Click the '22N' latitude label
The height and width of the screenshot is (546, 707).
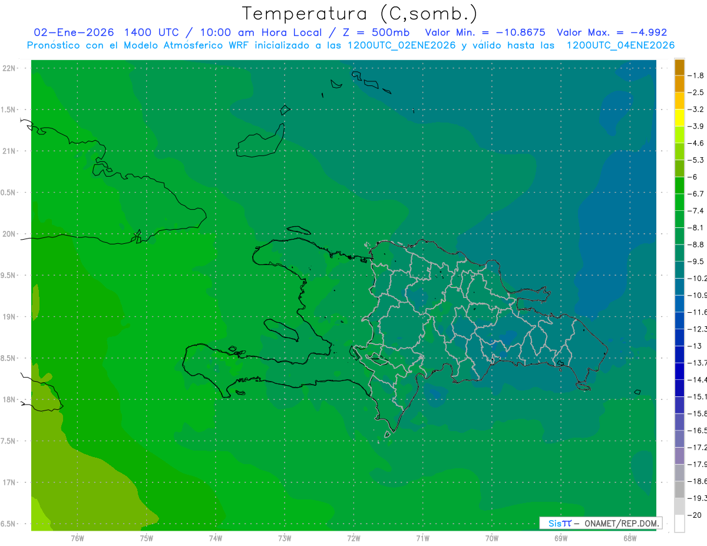tap(9, 68)
